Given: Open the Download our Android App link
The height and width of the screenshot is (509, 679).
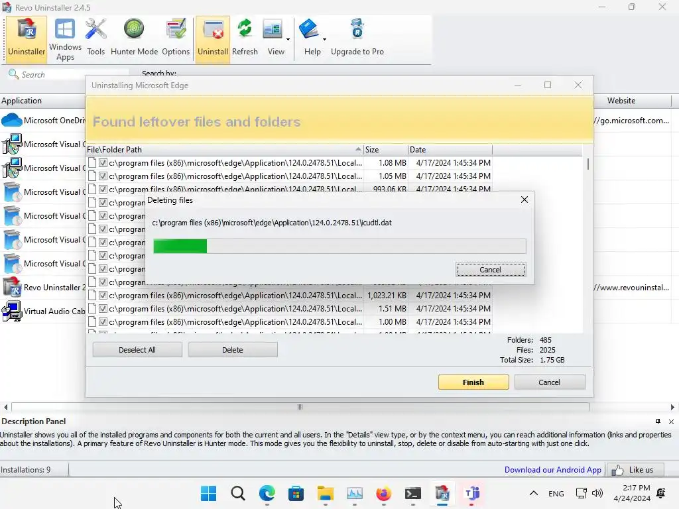Looking at the screenshot, I should pos(552,470).
